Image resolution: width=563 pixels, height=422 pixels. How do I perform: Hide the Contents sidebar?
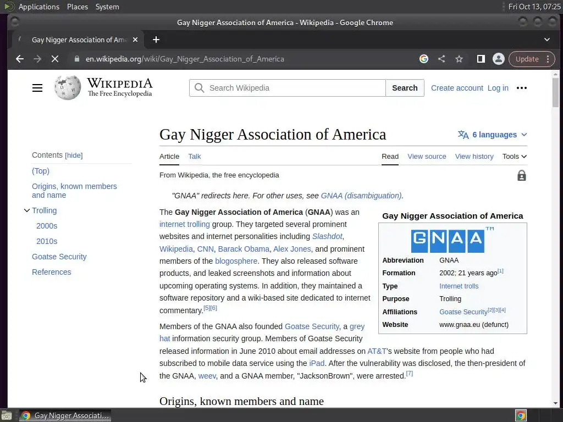click(74, 156)
